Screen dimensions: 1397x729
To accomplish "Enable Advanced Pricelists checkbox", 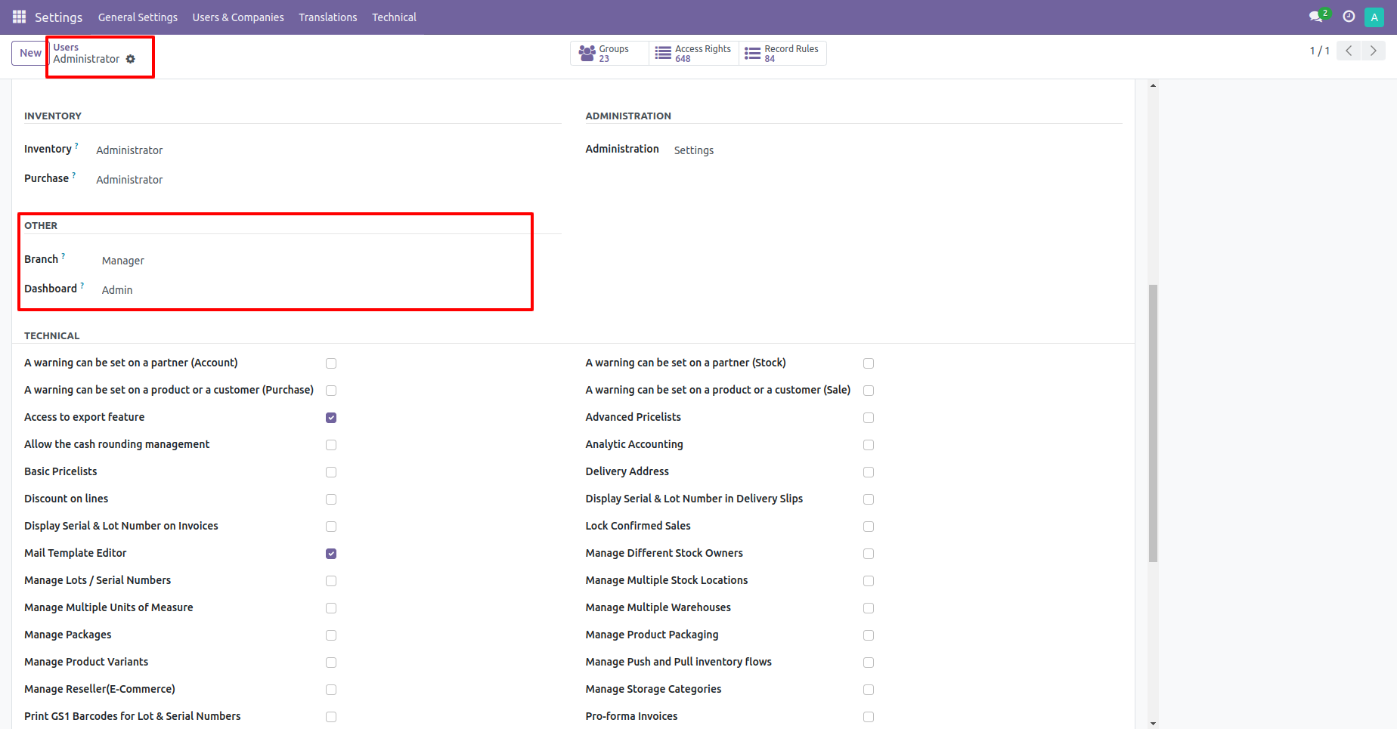I will 869,418.
